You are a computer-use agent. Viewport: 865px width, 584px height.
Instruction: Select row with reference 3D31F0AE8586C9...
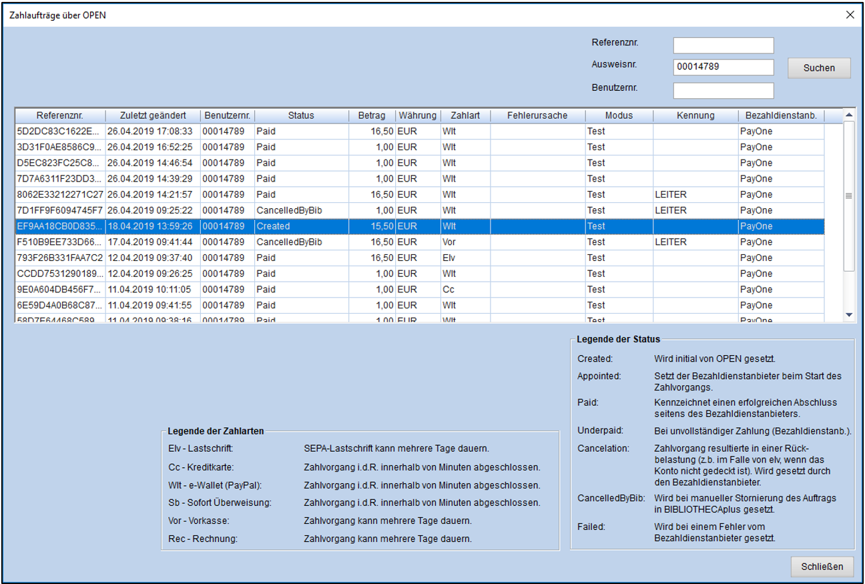coord(420,147)
